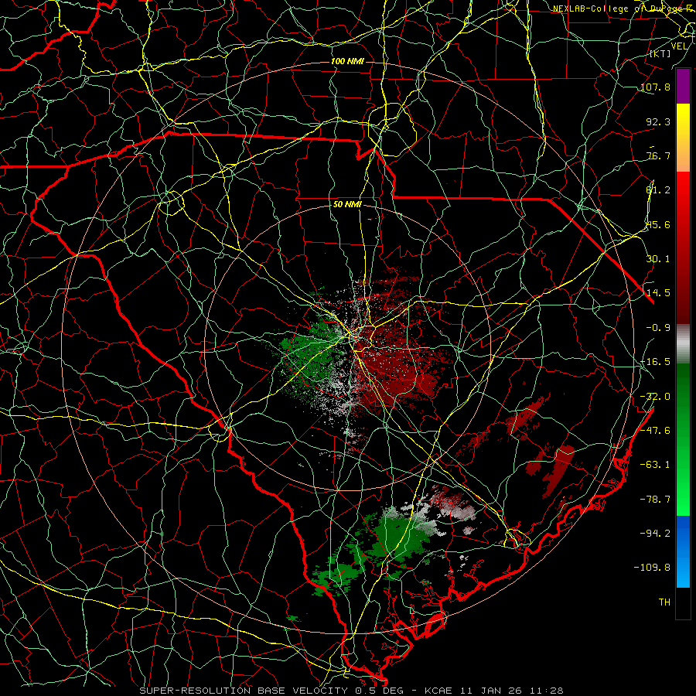Click the 45.6 velocity scale value
The height and width of the screenshot is (696, 696).
658,224
